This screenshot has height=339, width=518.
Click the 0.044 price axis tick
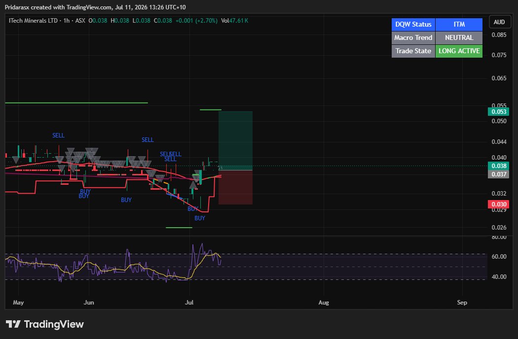pos(499,142)
